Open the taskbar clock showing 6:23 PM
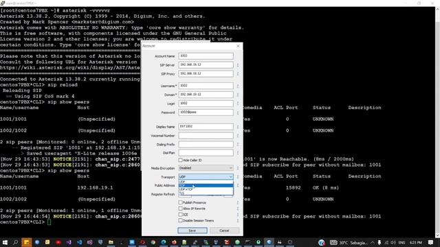 (416, 242)
